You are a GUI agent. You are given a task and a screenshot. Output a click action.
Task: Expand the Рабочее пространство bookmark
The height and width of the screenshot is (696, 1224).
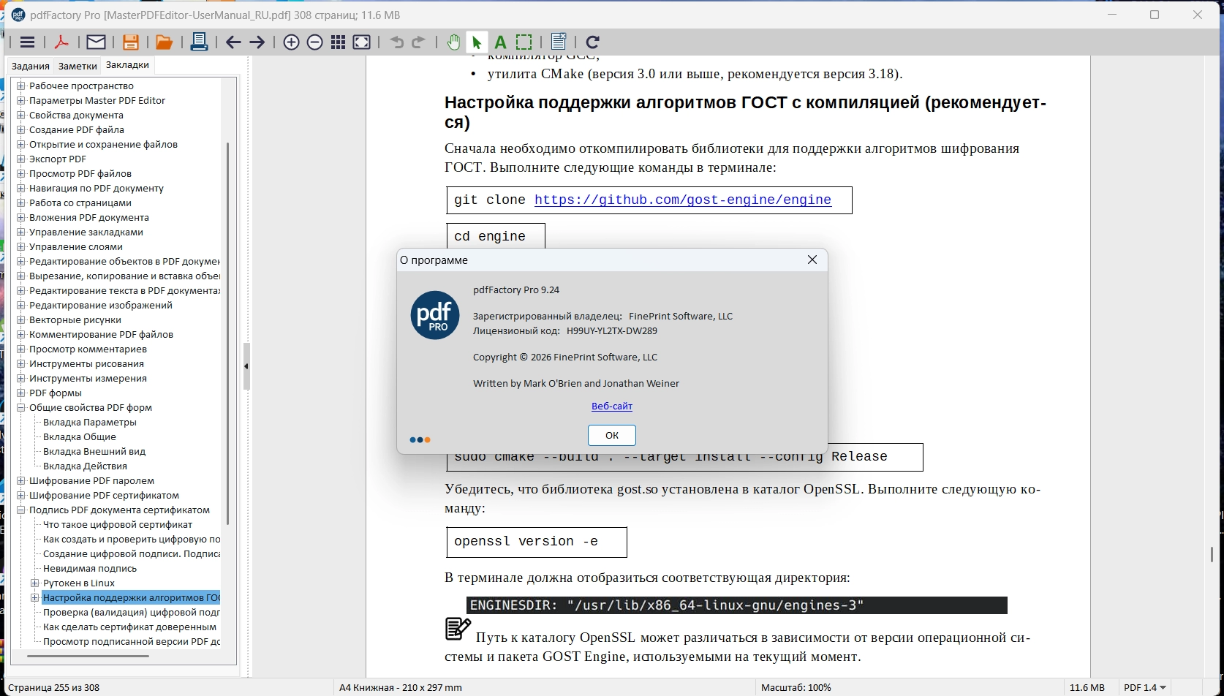click(x=21, y=86)
